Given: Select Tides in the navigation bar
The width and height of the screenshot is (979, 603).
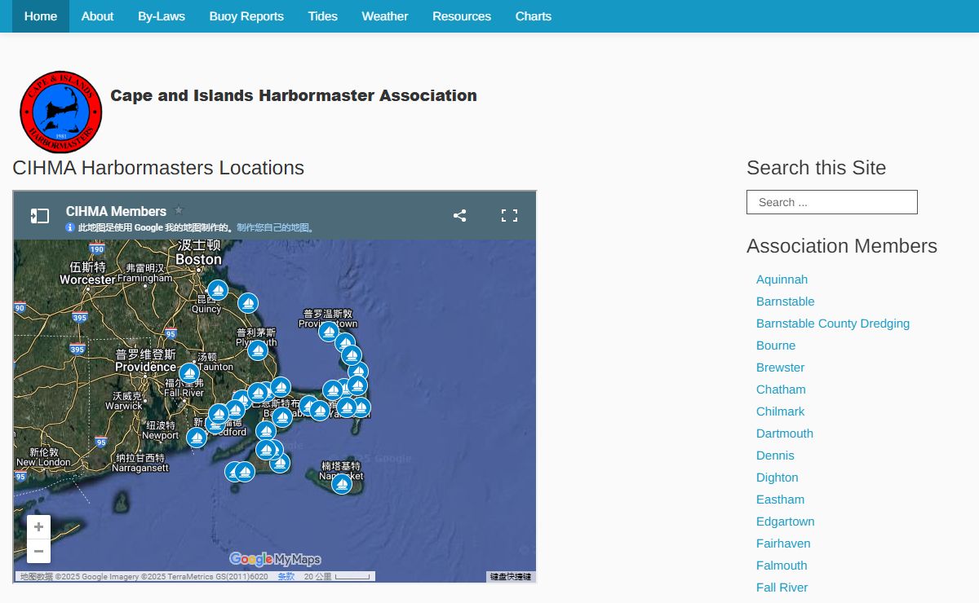Looking at the screenshot, I should [323, 16].
